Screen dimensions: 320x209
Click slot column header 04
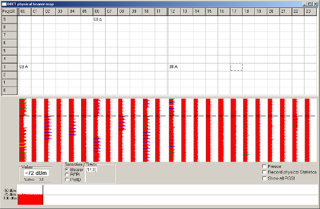coord(74,12)
